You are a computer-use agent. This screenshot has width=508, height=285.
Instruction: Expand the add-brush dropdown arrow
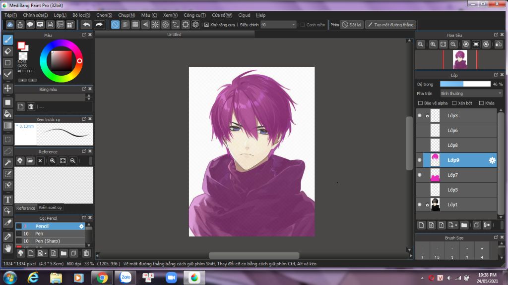click(x=46, y=254)
